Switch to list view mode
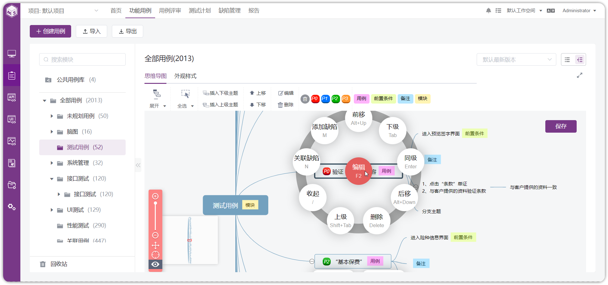This screenshot has width=608, height=285. pos(567,59)
